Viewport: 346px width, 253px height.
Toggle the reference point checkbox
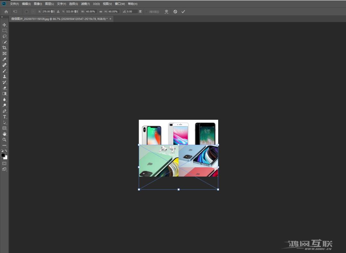tap(27, 12)
